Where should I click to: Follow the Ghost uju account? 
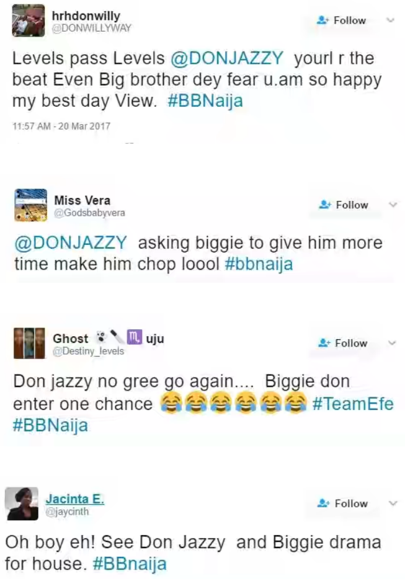tap(342, 343)
